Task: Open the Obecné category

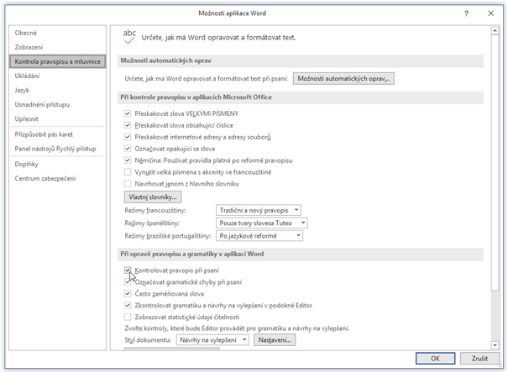Action: point(58,33)
